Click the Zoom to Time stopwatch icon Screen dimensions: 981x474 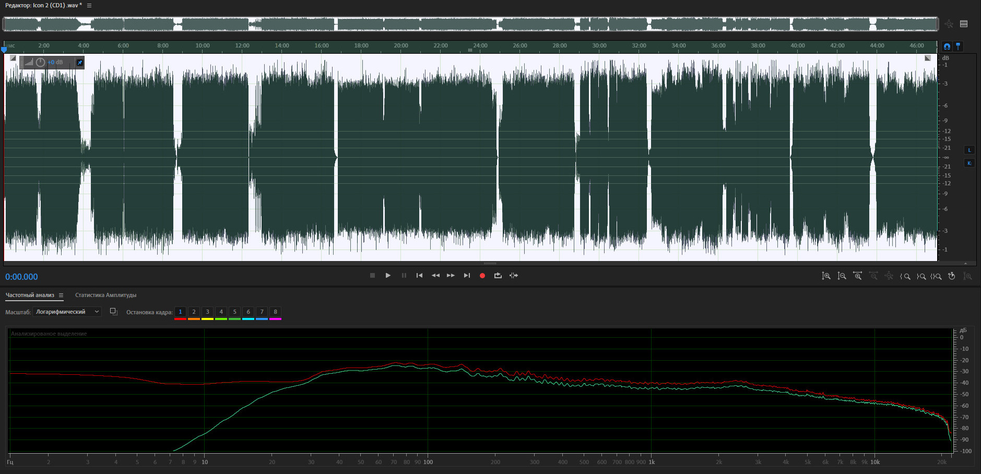click(x=952, y=276)
